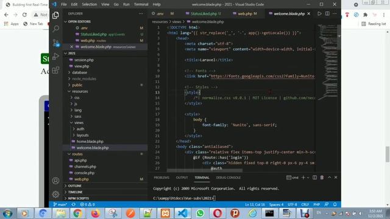Image resolution: width=390 pixels, height=219 pixels.
Task: Close the terminal panel
Action: (336, 178)
